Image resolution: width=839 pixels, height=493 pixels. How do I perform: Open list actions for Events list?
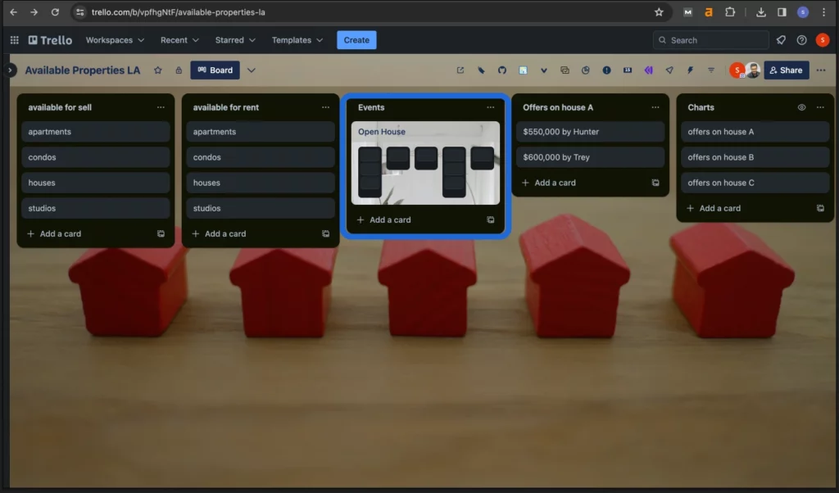click(x=490, y=107)
